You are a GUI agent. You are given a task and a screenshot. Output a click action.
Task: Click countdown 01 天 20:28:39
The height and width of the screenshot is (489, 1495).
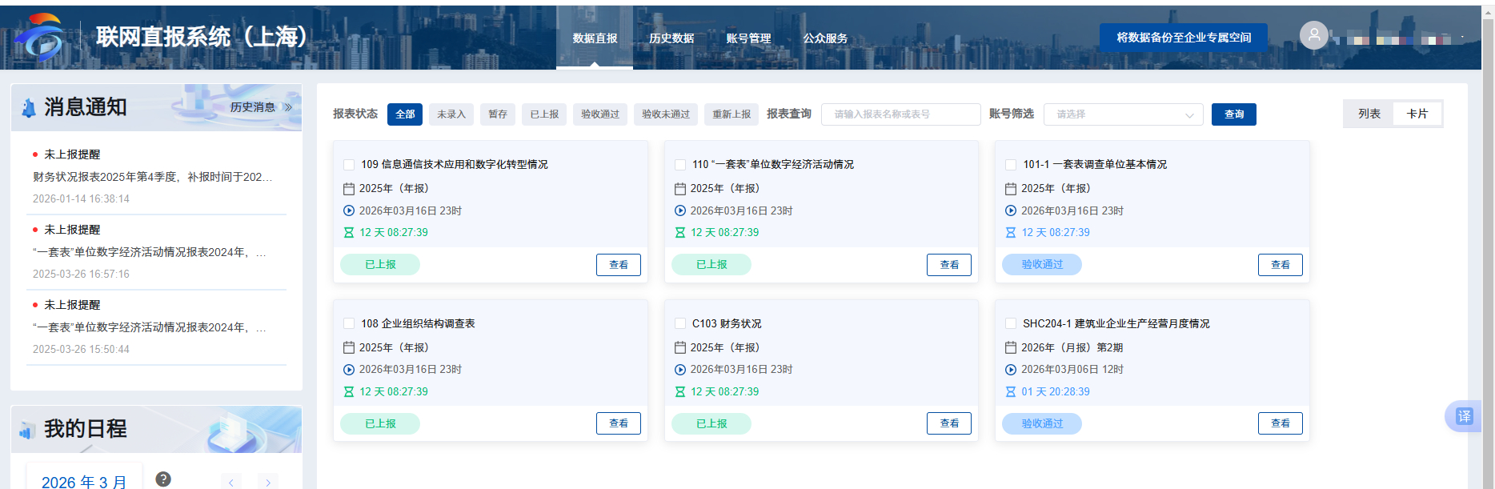pyautogui.click(x=1056, y=392)
